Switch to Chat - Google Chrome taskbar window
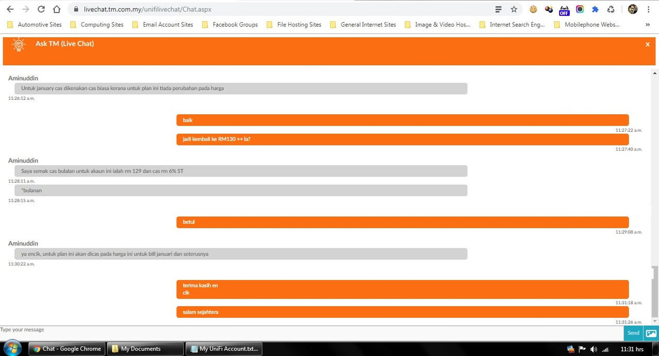This screenshot has height=356, width=659. [67, 349]
